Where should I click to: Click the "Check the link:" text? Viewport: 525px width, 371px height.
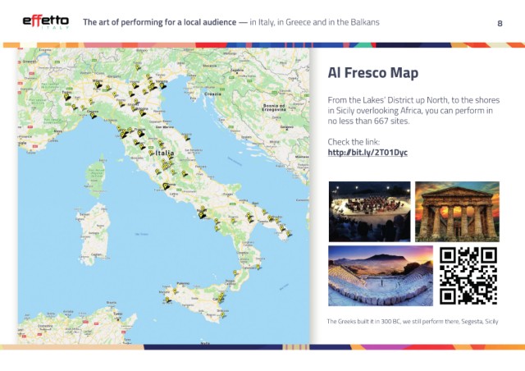pyautogui.click(x=354, y=142)
